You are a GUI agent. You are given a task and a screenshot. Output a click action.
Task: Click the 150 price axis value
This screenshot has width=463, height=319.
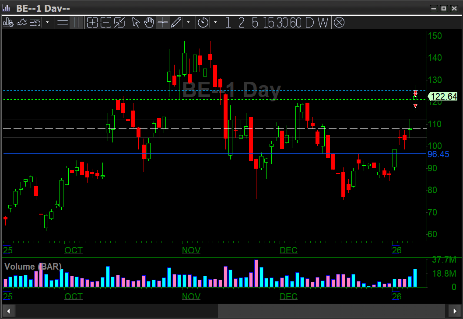[x=435, y=36]
